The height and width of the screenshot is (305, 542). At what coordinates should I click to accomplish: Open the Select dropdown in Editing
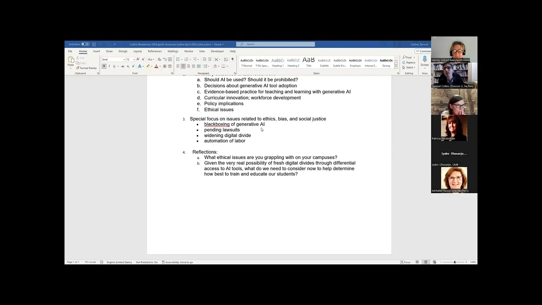click(409, 67)
